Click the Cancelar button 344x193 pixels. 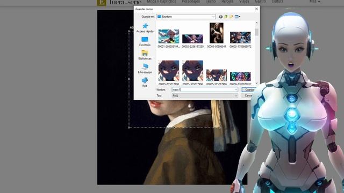point(248,95)
